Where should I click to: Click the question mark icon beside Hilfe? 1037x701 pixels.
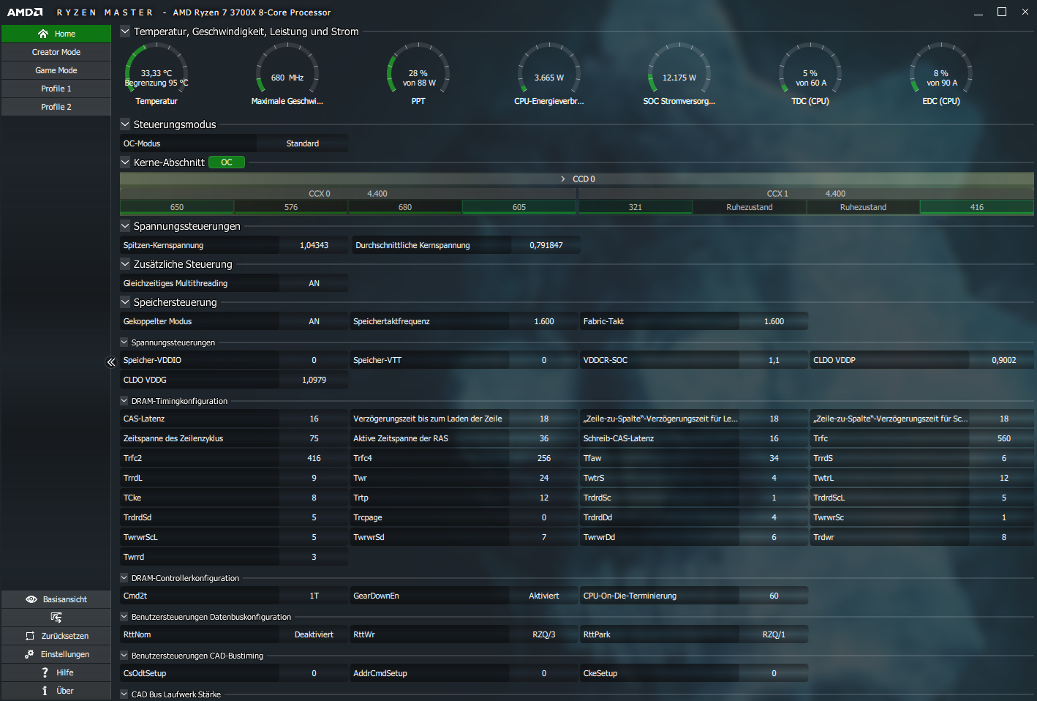pyautogui.click(x=45, y=672)
